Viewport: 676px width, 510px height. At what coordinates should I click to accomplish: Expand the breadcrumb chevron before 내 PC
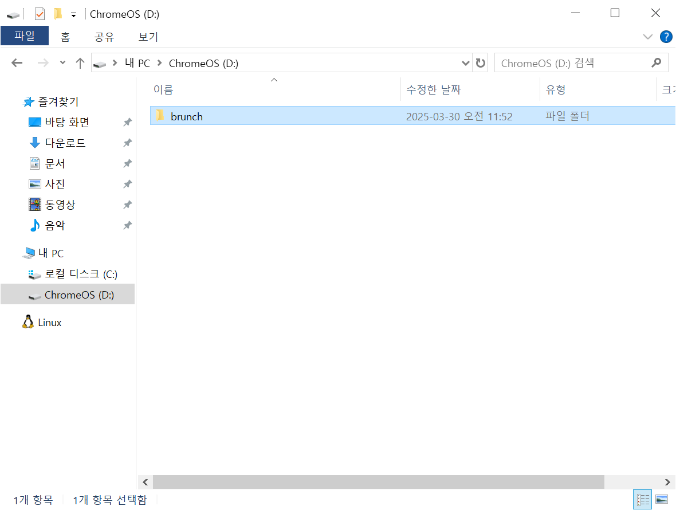(x=115, y=64)
